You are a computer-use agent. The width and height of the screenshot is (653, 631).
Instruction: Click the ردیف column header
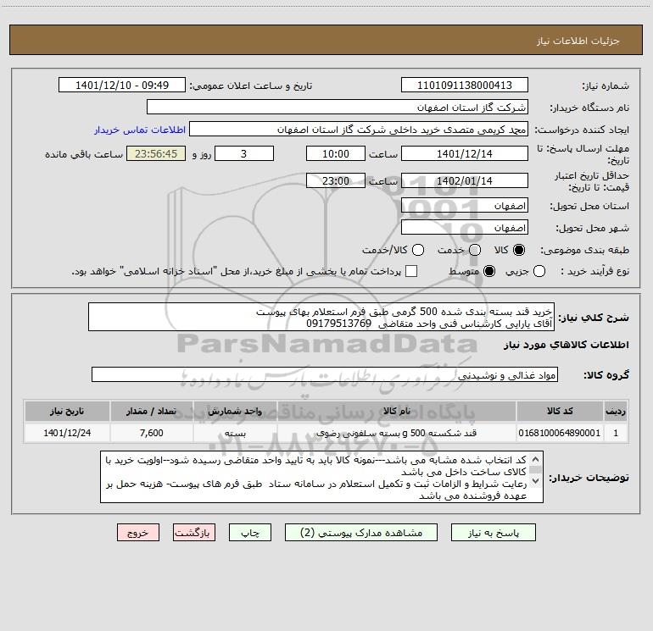click(x=616, y=411)
